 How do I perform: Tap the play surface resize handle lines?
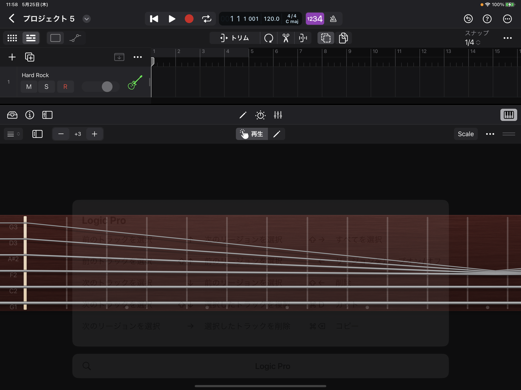coord(509,134)
